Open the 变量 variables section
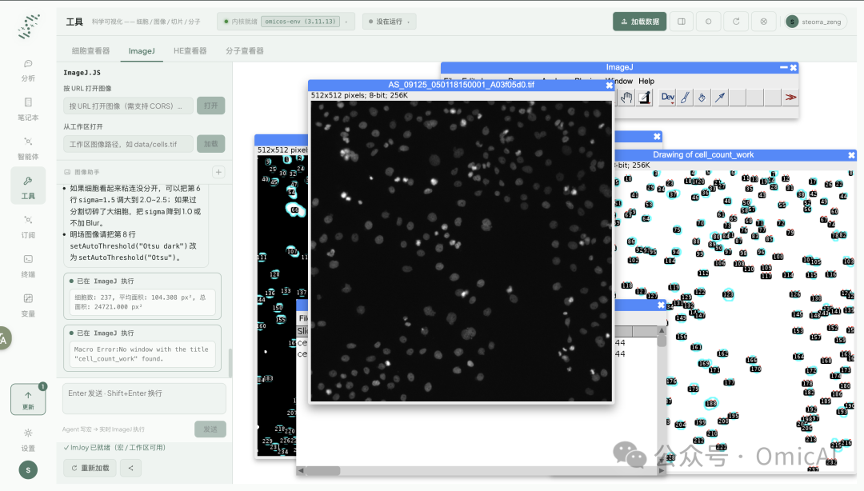The height and width of the screenshot is (491, 864). pos(28,305)
